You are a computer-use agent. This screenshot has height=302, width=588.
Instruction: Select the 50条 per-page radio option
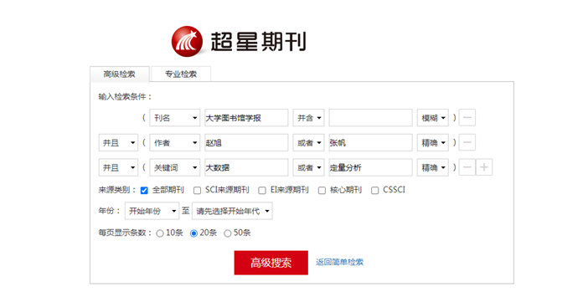coord(227,233)
